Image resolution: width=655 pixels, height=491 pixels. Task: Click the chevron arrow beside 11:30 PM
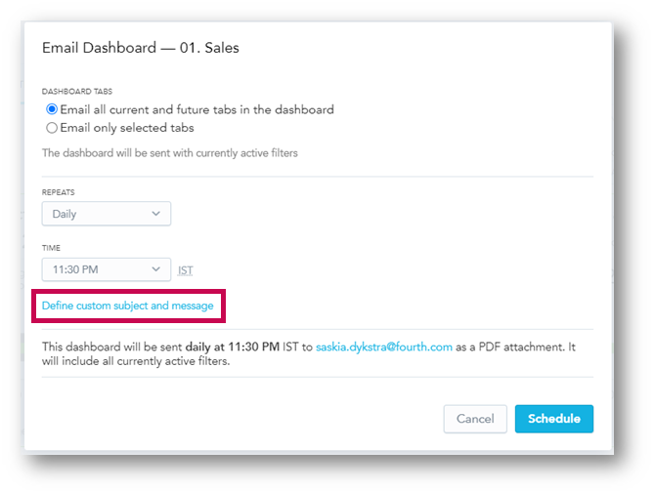tap(155, 269)
